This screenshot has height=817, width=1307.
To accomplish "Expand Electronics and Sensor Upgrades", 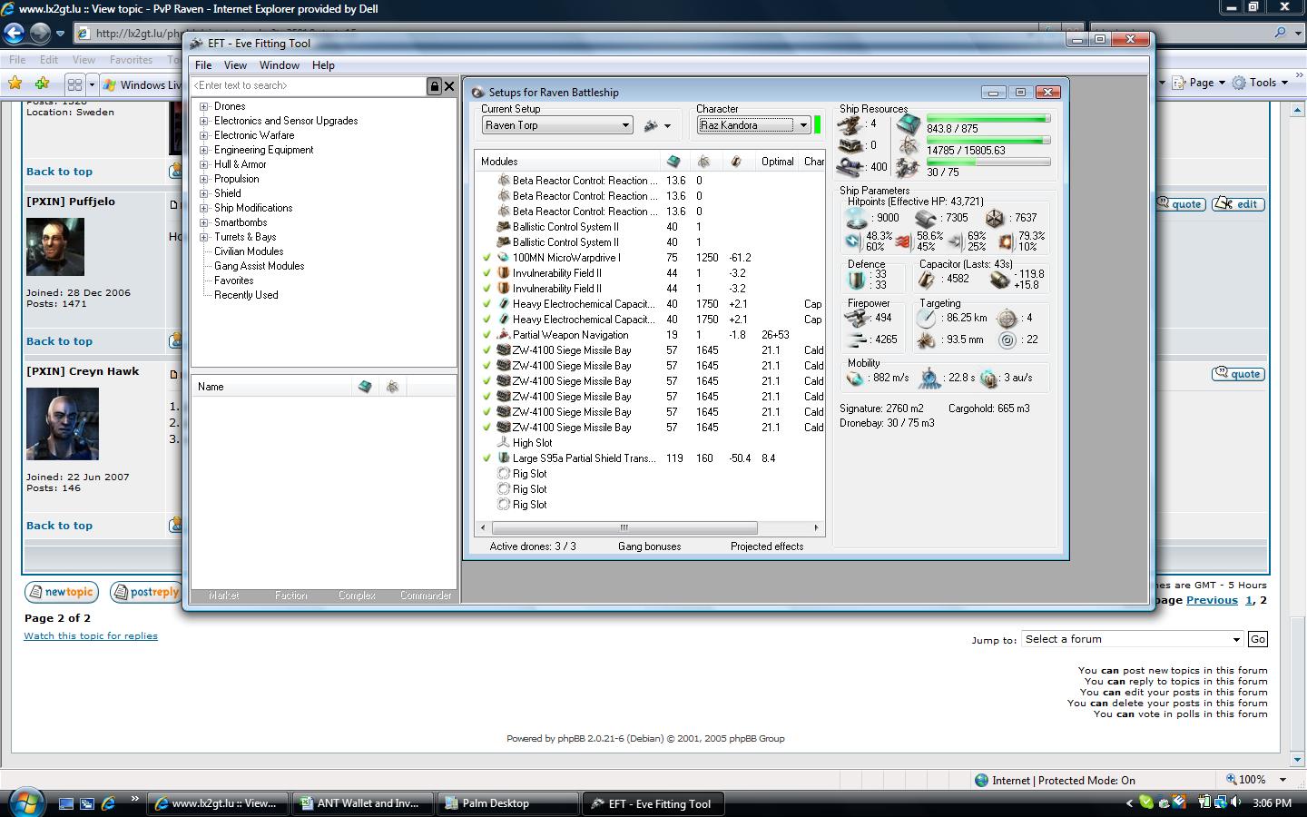I will click(204, 121).
